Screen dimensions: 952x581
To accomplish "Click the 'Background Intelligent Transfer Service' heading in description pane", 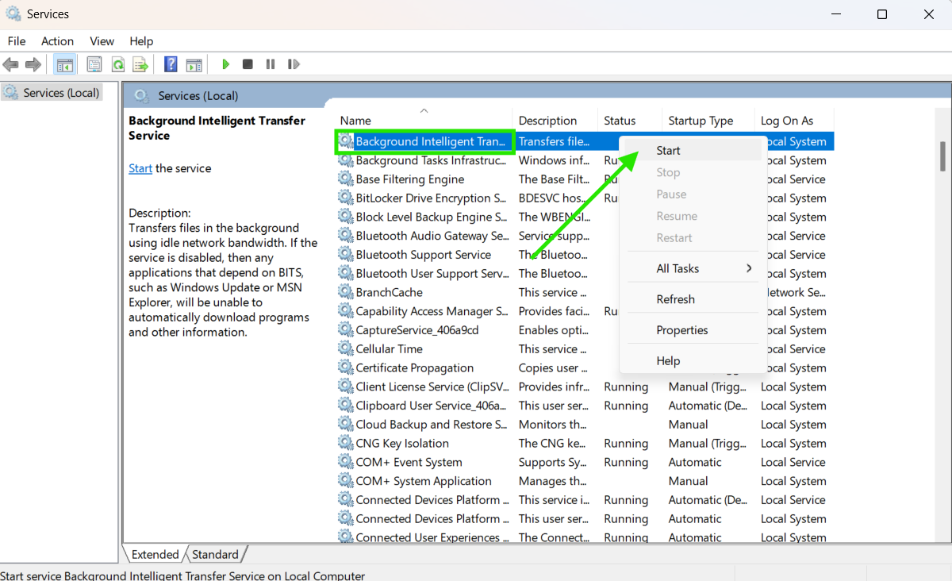I will coord(217,128).
